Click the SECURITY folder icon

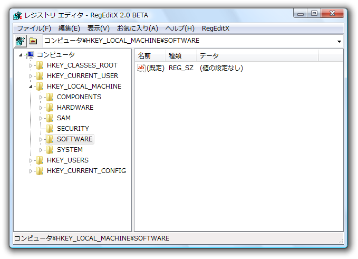pos(50,129)
